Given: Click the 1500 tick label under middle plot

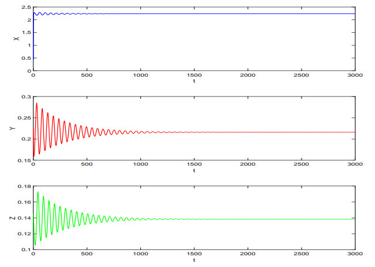Looking at the screenshot, I should click(x=194, y=166).
